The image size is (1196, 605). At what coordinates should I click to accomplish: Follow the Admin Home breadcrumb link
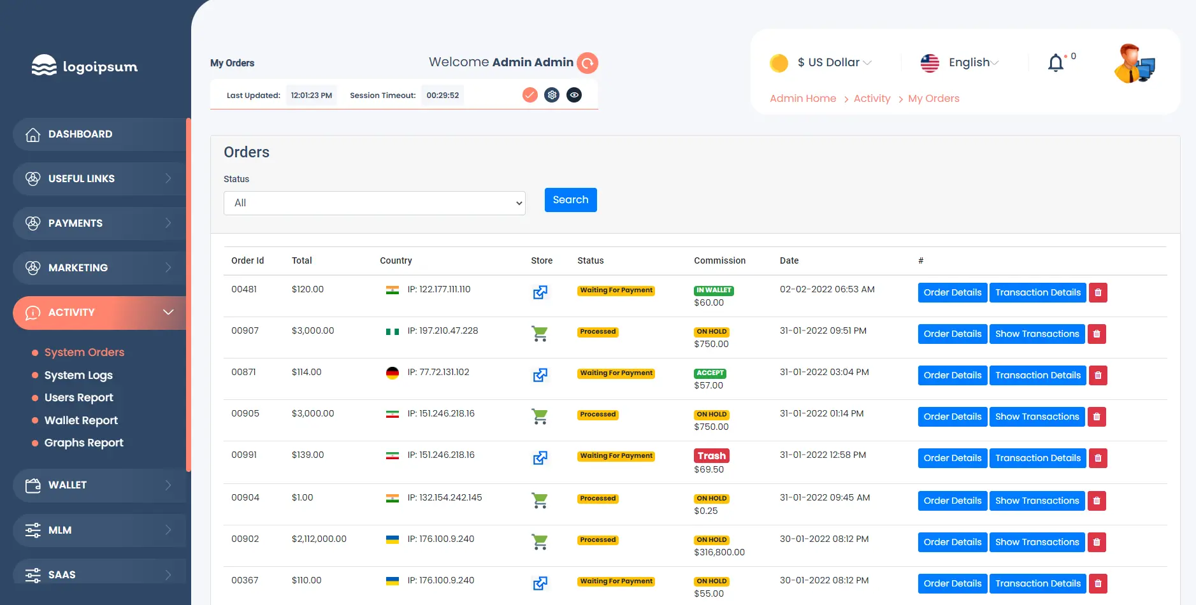[x=802, y=98]
